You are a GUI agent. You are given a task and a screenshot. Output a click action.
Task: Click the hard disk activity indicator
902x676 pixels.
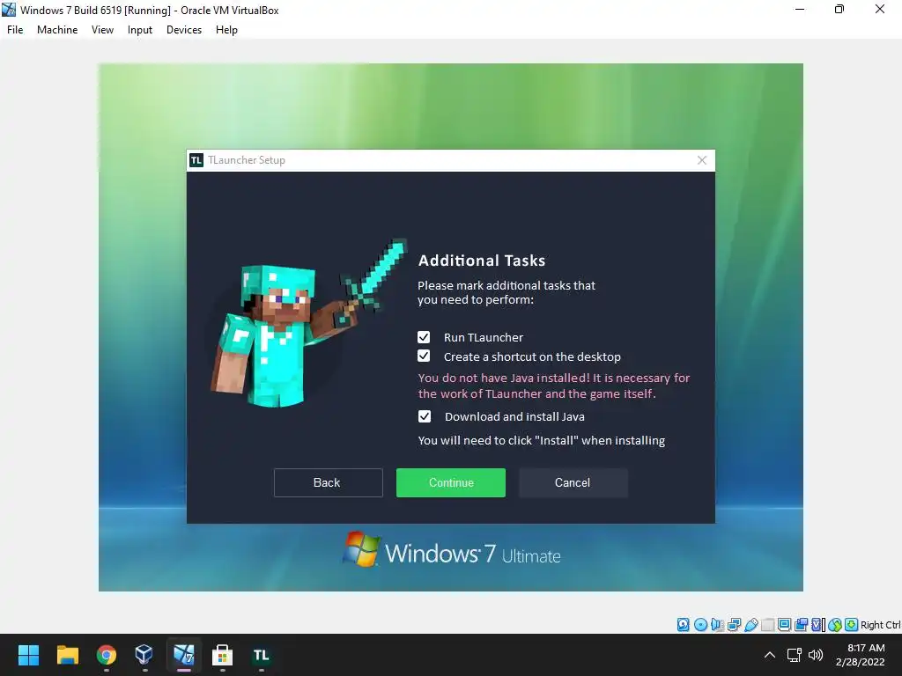[x=683, y=625]
